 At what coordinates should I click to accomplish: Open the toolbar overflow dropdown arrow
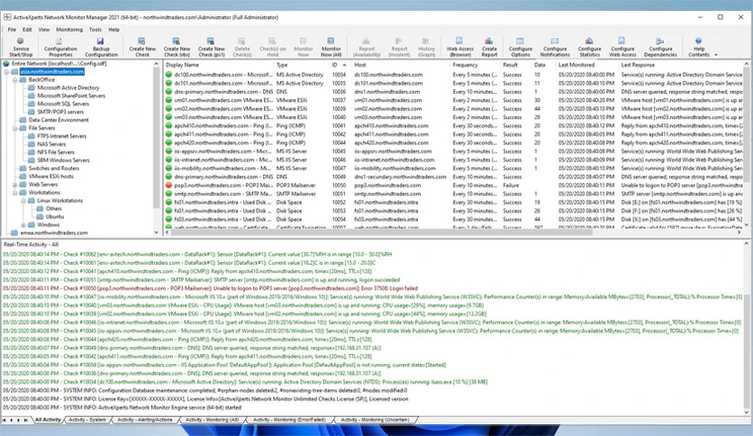coord(716,55)
